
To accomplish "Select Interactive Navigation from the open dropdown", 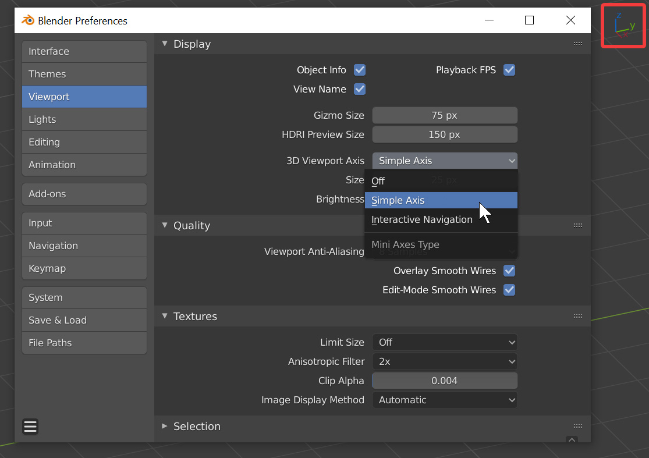I will pyautogui.click(x=422, y=220).
